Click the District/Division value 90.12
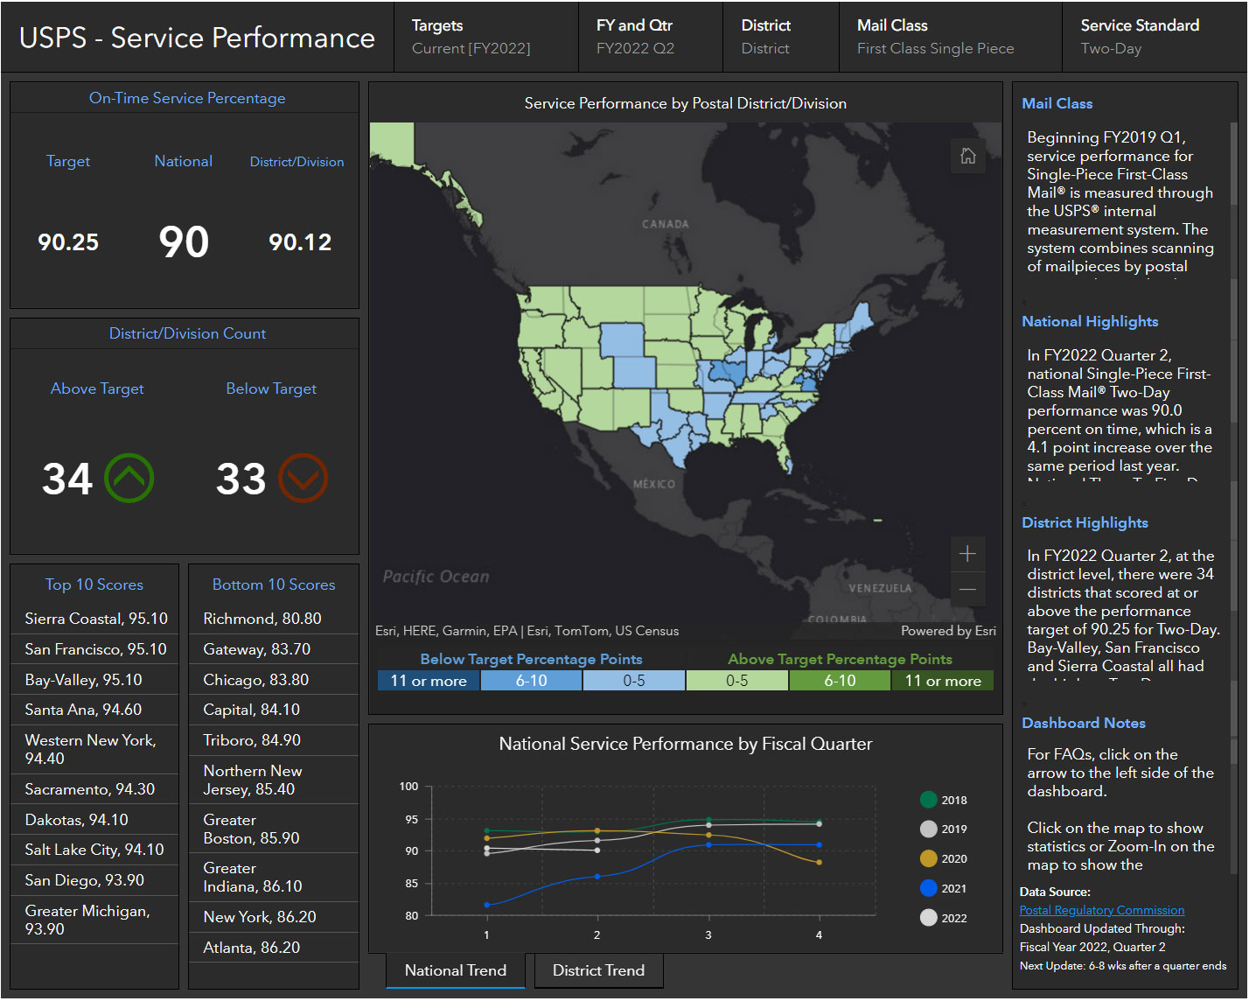 pos(300,242)
